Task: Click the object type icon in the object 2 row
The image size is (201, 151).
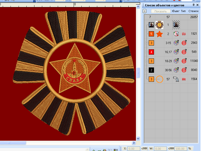Action: point(176,34)
